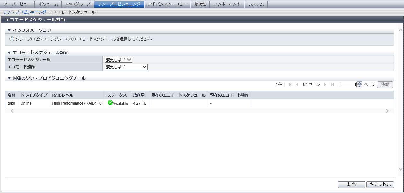Click the 割当 button

(351, 185)
